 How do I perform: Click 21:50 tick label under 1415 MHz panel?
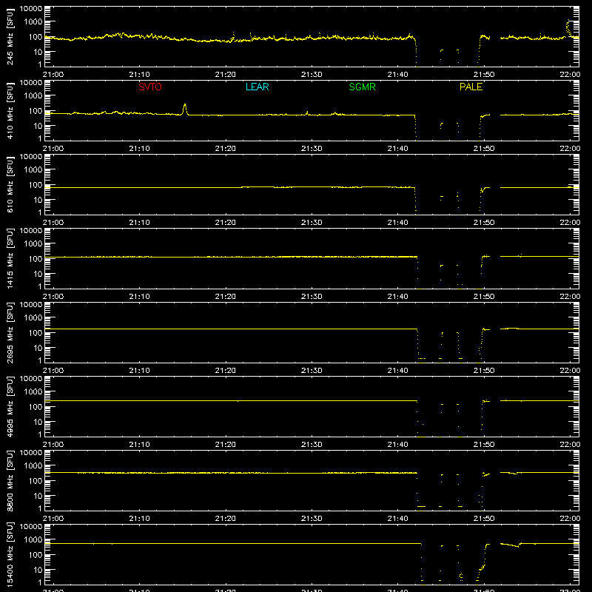(484, 297)
